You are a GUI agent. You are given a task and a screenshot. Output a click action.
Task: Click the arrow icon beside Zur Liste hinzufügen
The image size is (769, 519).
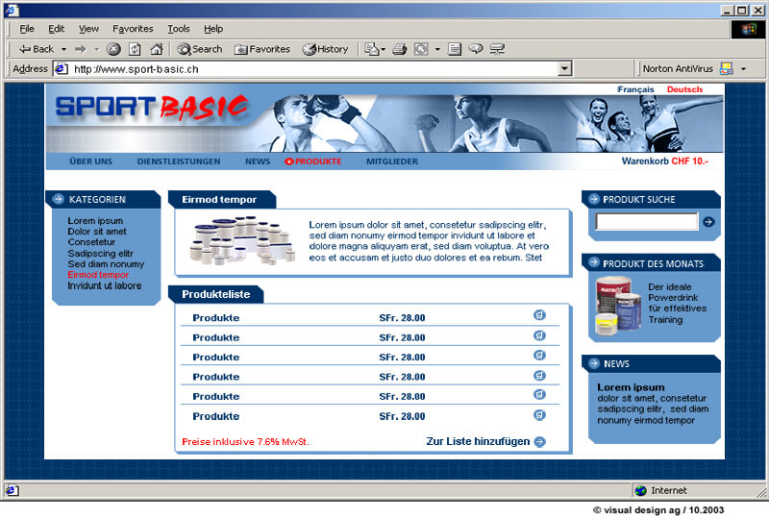[539, 442]
